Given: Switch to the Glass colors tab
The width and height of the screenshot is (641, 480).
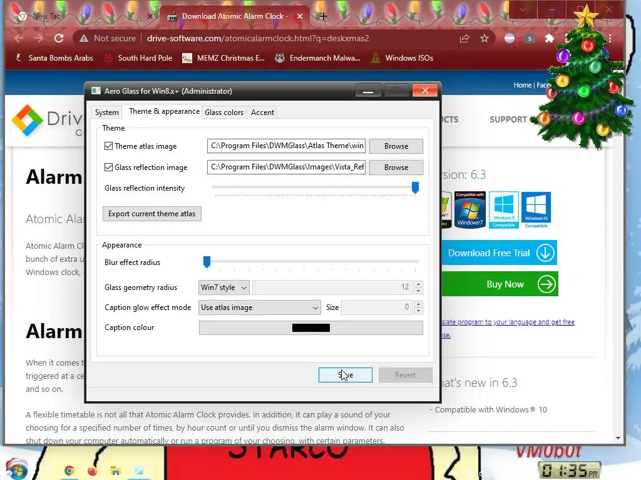Looking at the screenshot, I should [x=224, y=112].
